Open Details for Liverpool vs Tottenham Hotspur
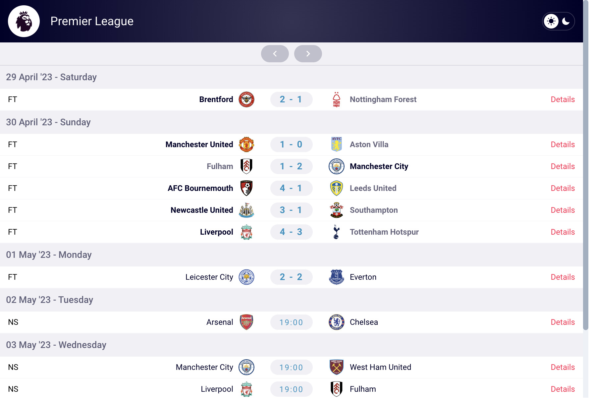Screen dimensions: 589x405 562,232
